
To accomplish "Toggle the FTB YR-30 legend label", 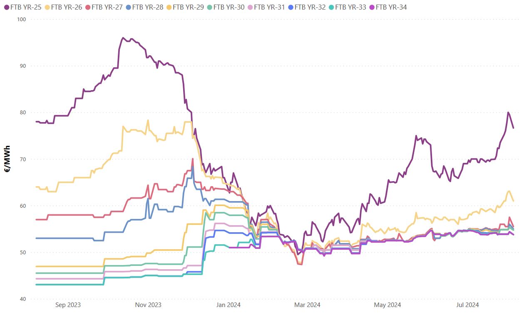I will tap(228, 7).
